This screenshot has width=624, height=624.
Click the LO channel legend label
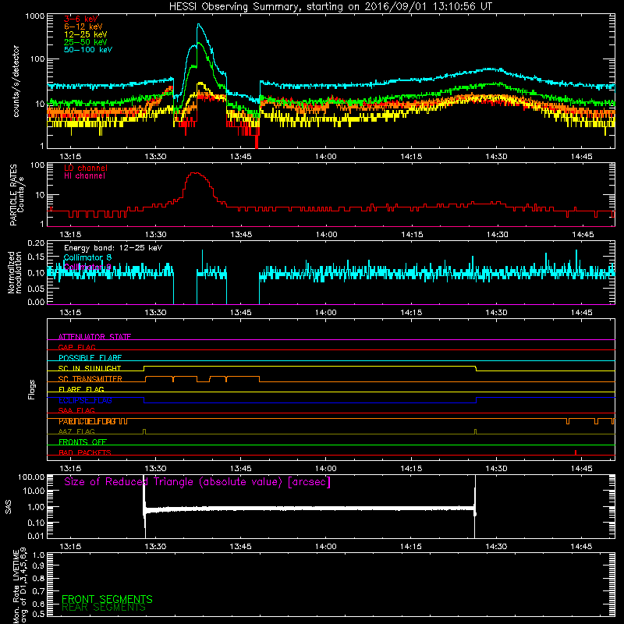[x=86, y=168]
